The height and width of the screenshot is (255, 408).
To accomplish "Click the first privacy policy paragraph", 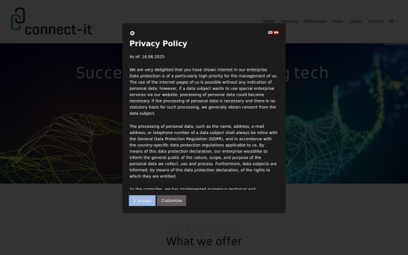I will click(x=203, y=92).
